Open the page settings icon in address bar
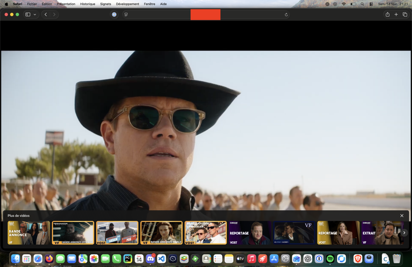Screen dimensions: 412x267 pyautogui.click(x=126, y=14)
